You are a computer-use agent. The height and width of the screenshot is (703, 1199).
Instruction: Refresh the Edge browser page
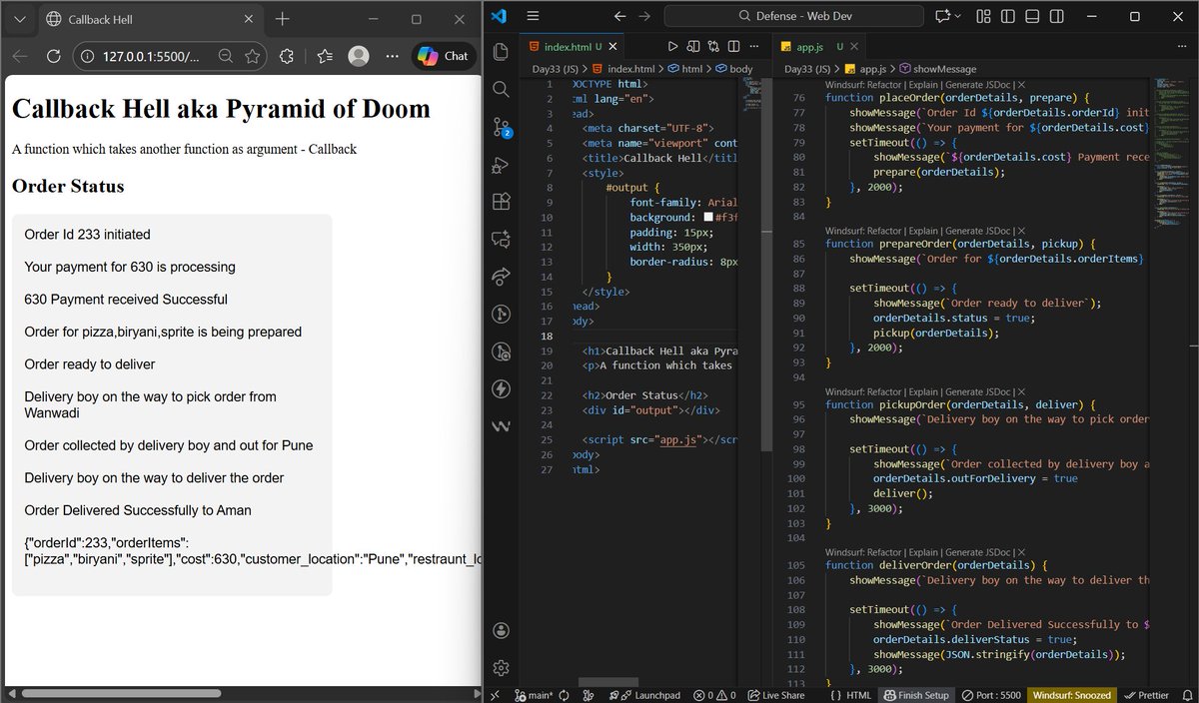54,56
